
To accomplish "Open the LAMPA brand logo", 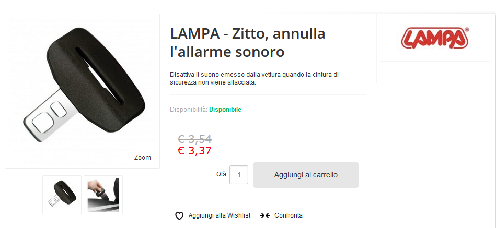I will pyautogui.click(x=435, y=38).
